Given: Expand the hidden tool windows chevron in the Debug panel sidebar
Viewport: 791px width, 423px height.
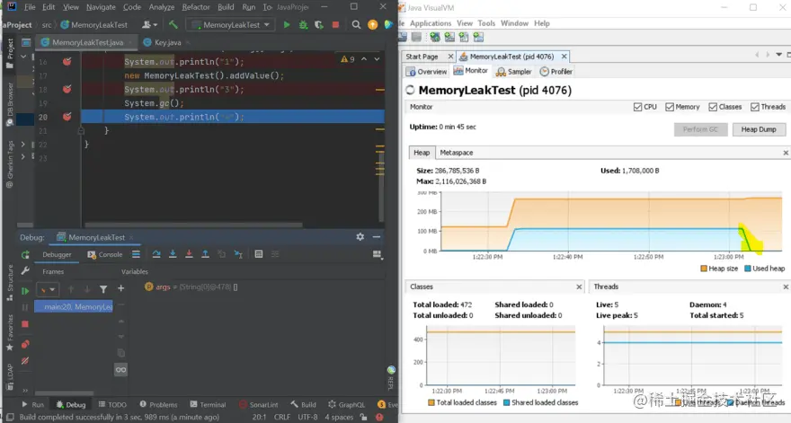Looking at the screenshot, I should coord(25,390).
